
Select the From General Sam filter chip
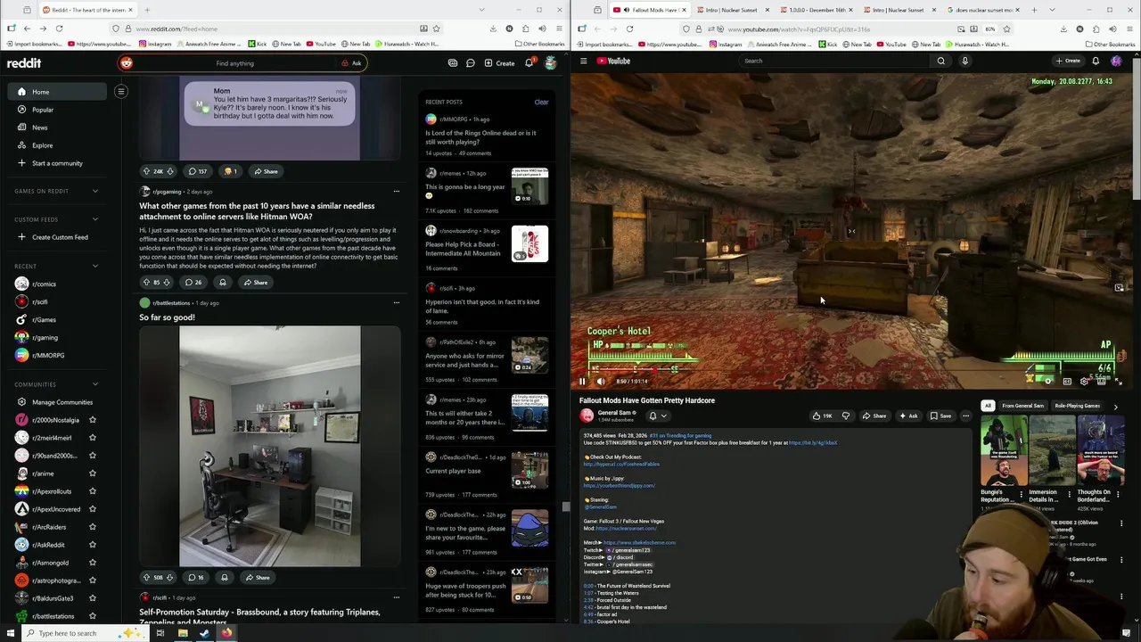[x=1022, y=406]
